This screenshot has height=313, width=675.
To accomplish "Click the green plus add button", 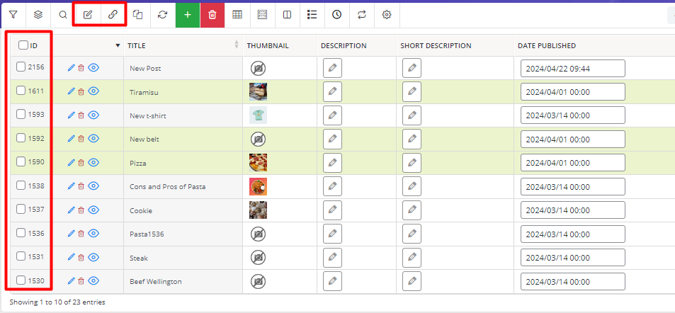I will coord(188,15).
